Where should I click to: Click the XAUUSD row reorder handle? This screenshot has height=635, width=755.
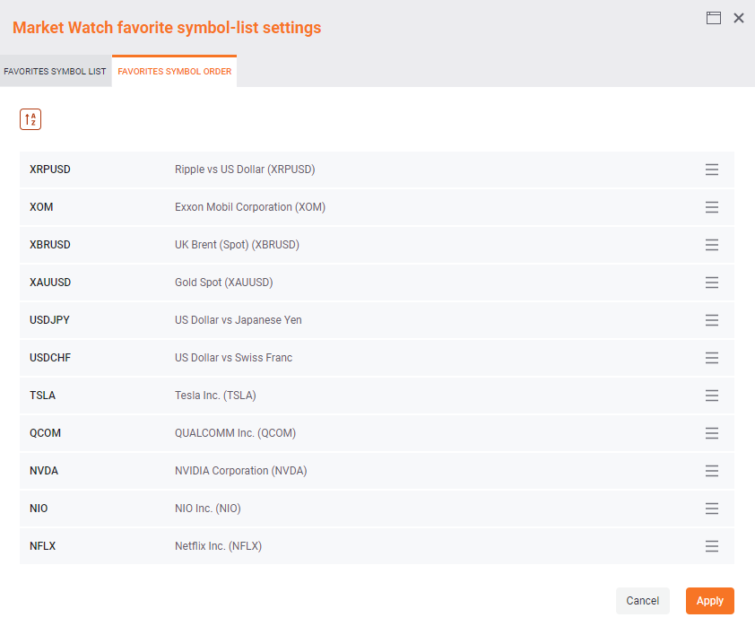click(x=712, y=283)
